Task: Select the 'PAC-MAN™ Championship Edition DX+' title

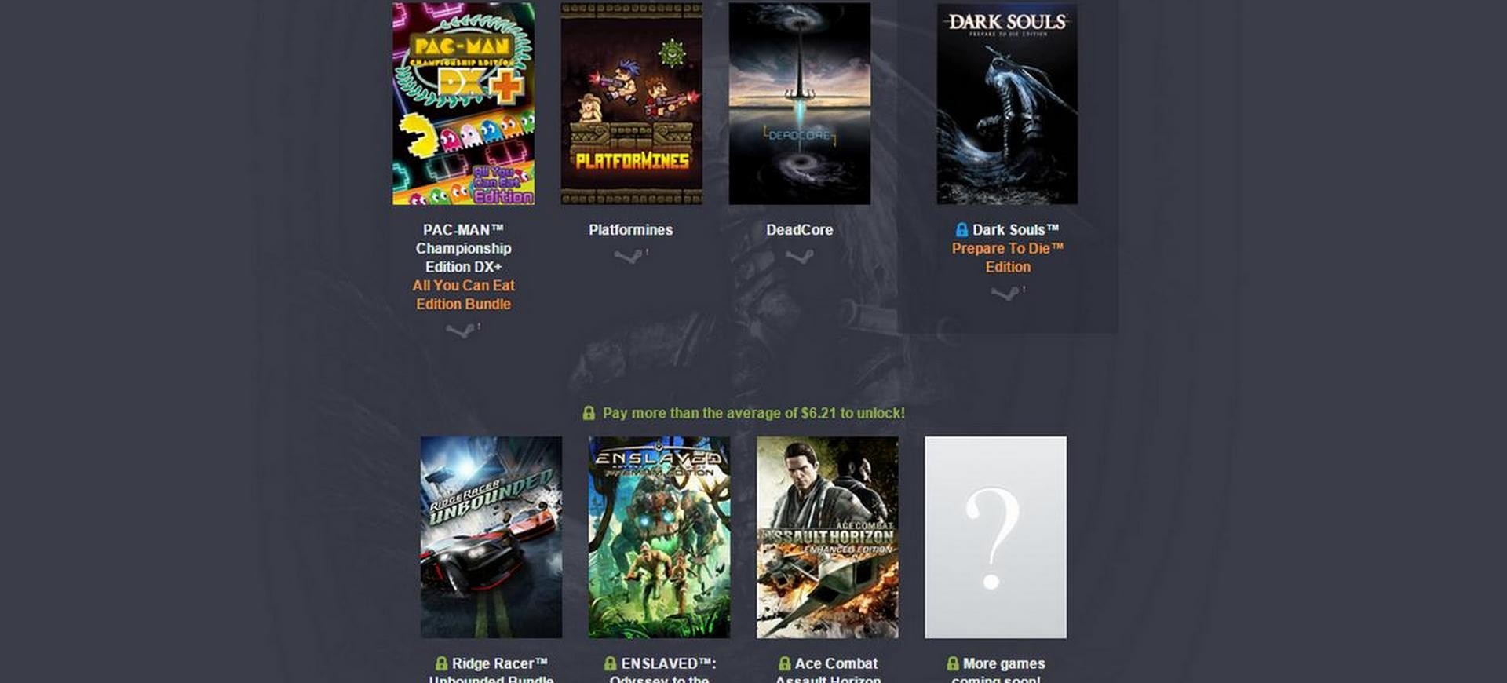Action: click(463, 248)
